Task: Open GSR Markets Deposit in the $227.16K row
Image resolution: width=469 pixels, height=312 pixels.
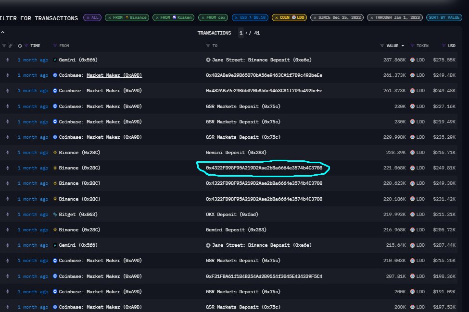Action: pyautogui.click(x=243, y=106)
